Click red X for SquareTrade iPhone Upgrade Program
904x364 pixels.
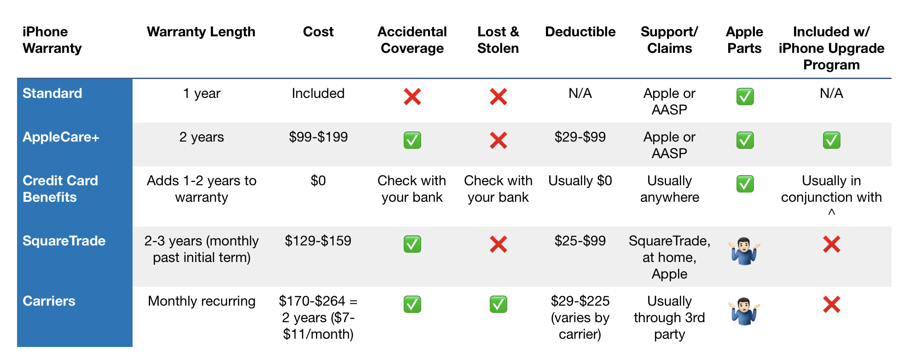[x=831, y=244]
